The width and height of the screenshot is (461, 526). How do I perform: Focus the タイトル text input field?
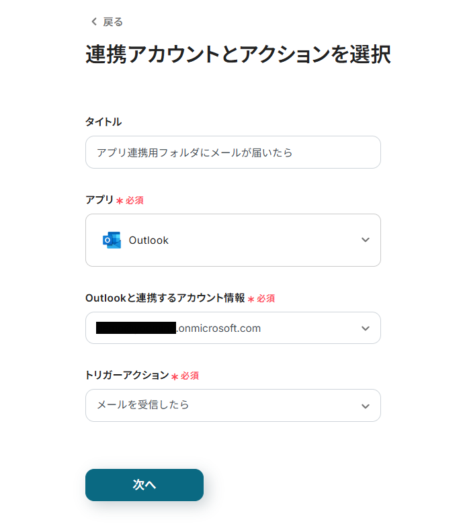[233, 152]
